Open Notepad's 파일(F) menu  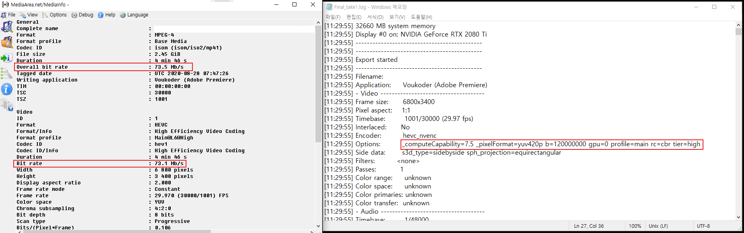pos(333,17)
